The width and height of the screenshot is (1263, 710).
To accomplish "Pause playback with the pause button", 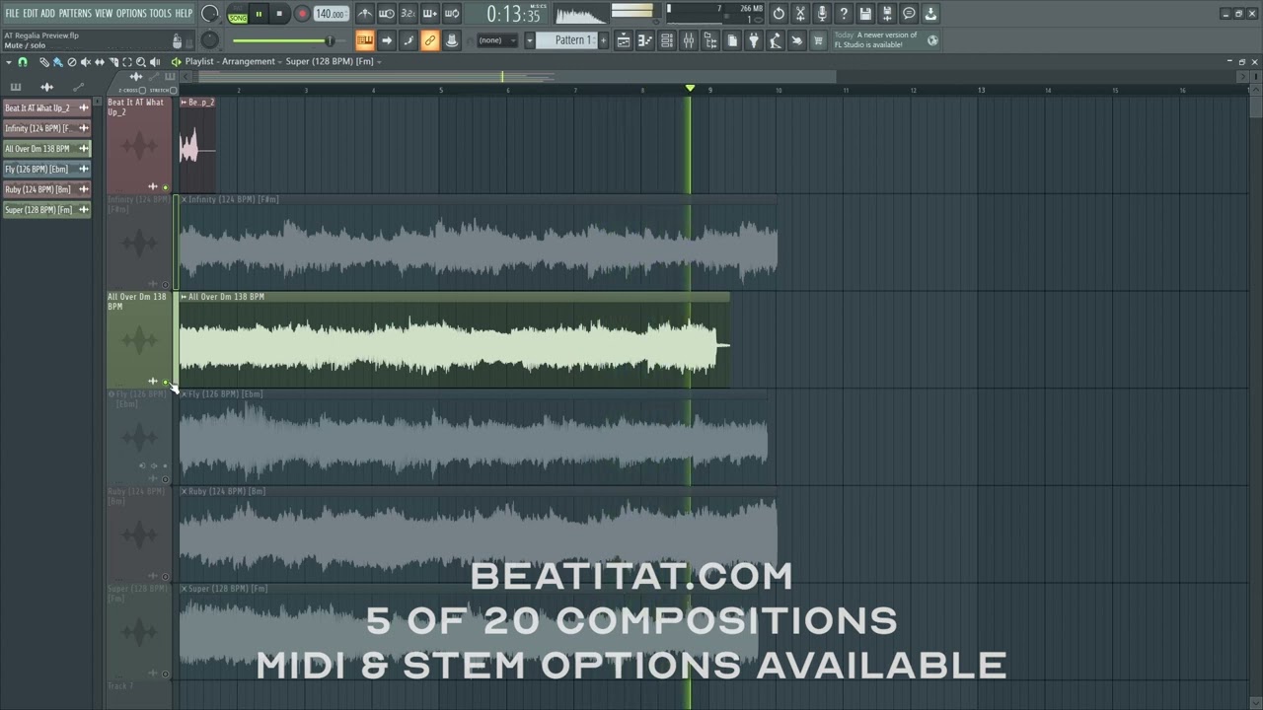I will point(259,14).
